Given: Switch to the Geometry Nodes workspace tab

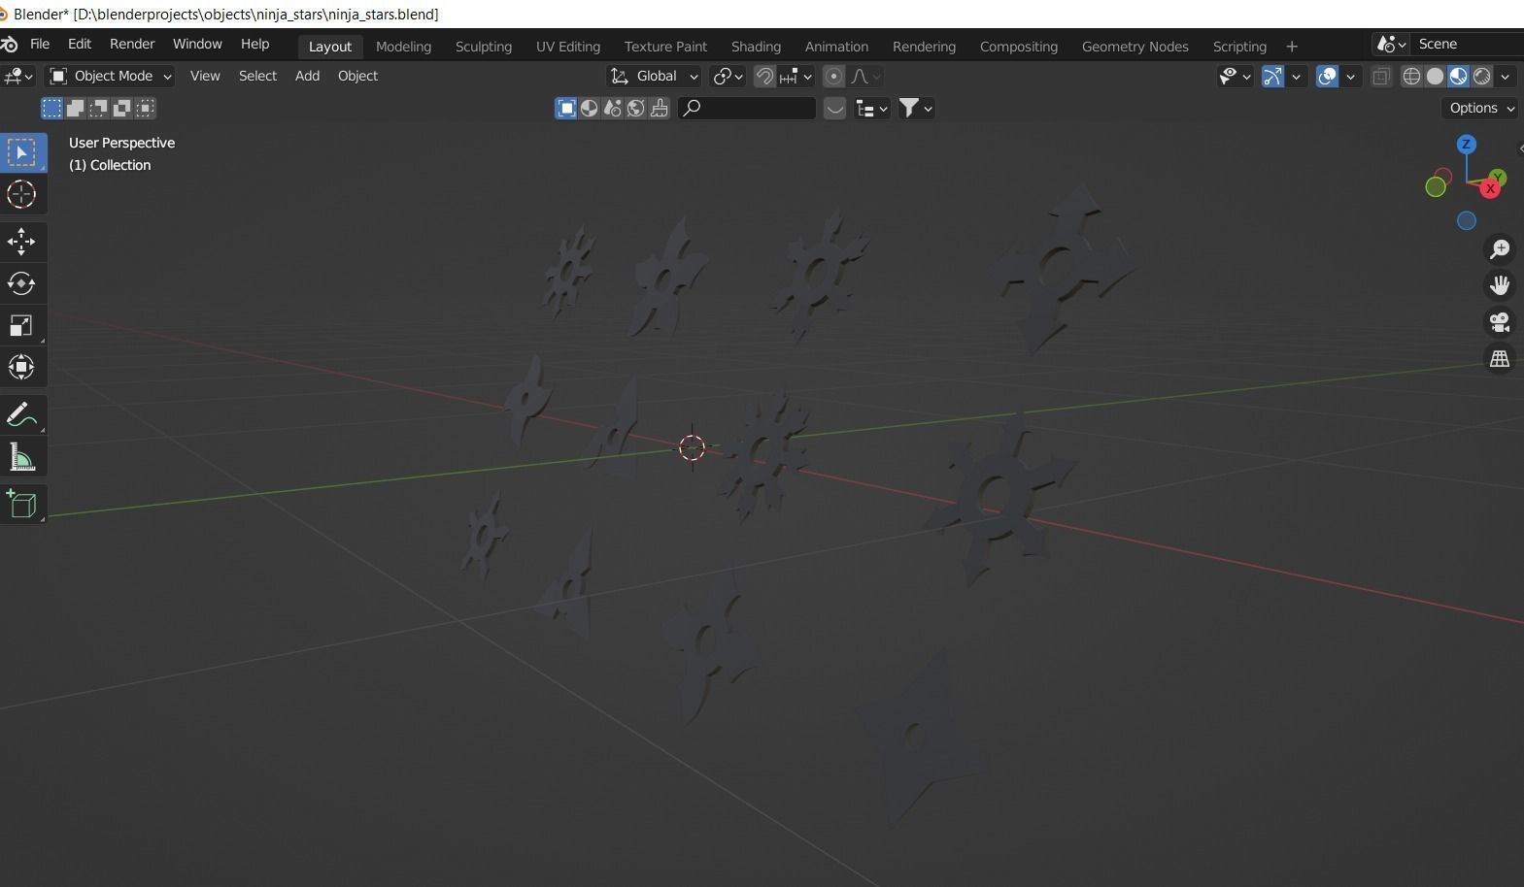Looking at the screenshot, I should tap(1135, 46).
